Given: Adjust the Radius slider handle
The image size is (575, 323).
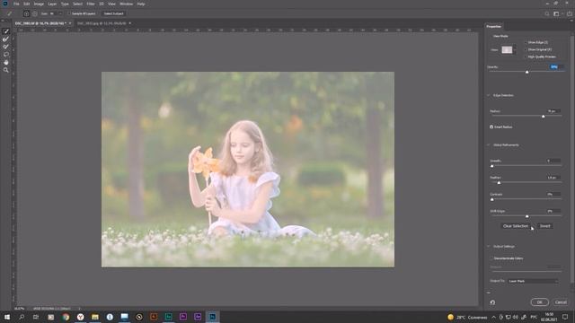Looking at the screenshot, I should point(543,116).
